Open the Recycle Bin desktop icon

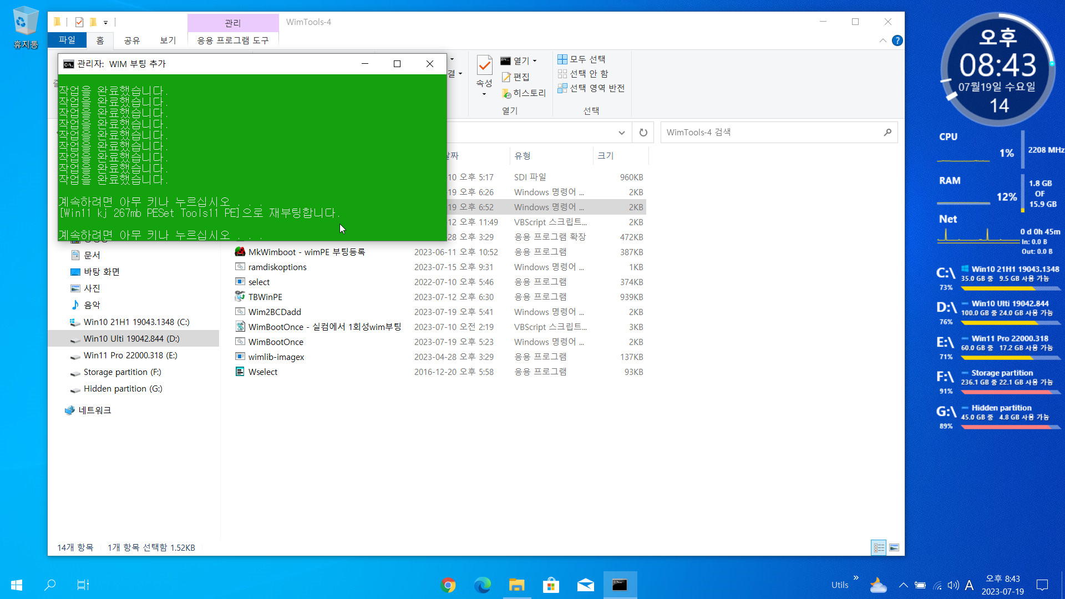click(x=26, y=27)
